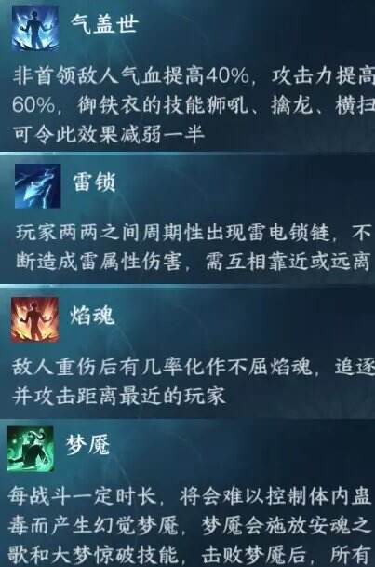Viewport: 375px width, 567px height.
Task: Click the 气盖世 skill title
Action: [104, 24]
